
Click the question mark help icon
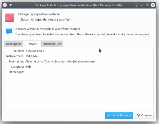136,5
